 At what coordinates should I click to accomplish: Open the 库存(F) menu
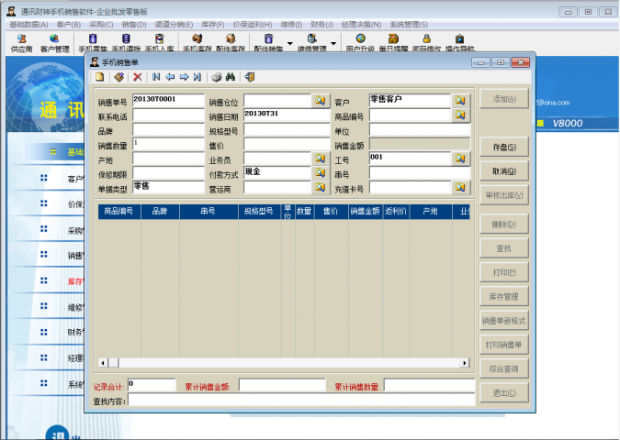tap(212, 25)
